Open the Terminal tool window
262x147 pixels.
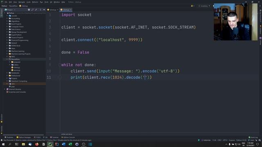[54, 137]
